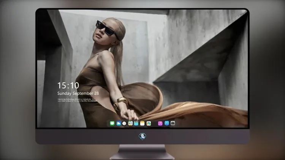Open the Clock app in dock
The image size is (285, 160).
click(124, 124)
